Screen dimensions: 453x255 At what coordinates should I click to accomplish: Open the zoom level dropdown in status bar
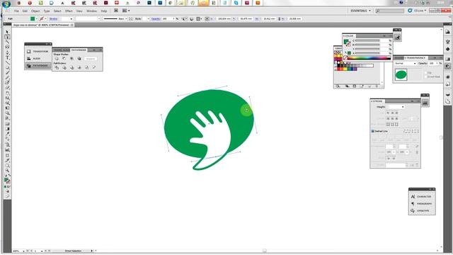click(x=23, y=251)
